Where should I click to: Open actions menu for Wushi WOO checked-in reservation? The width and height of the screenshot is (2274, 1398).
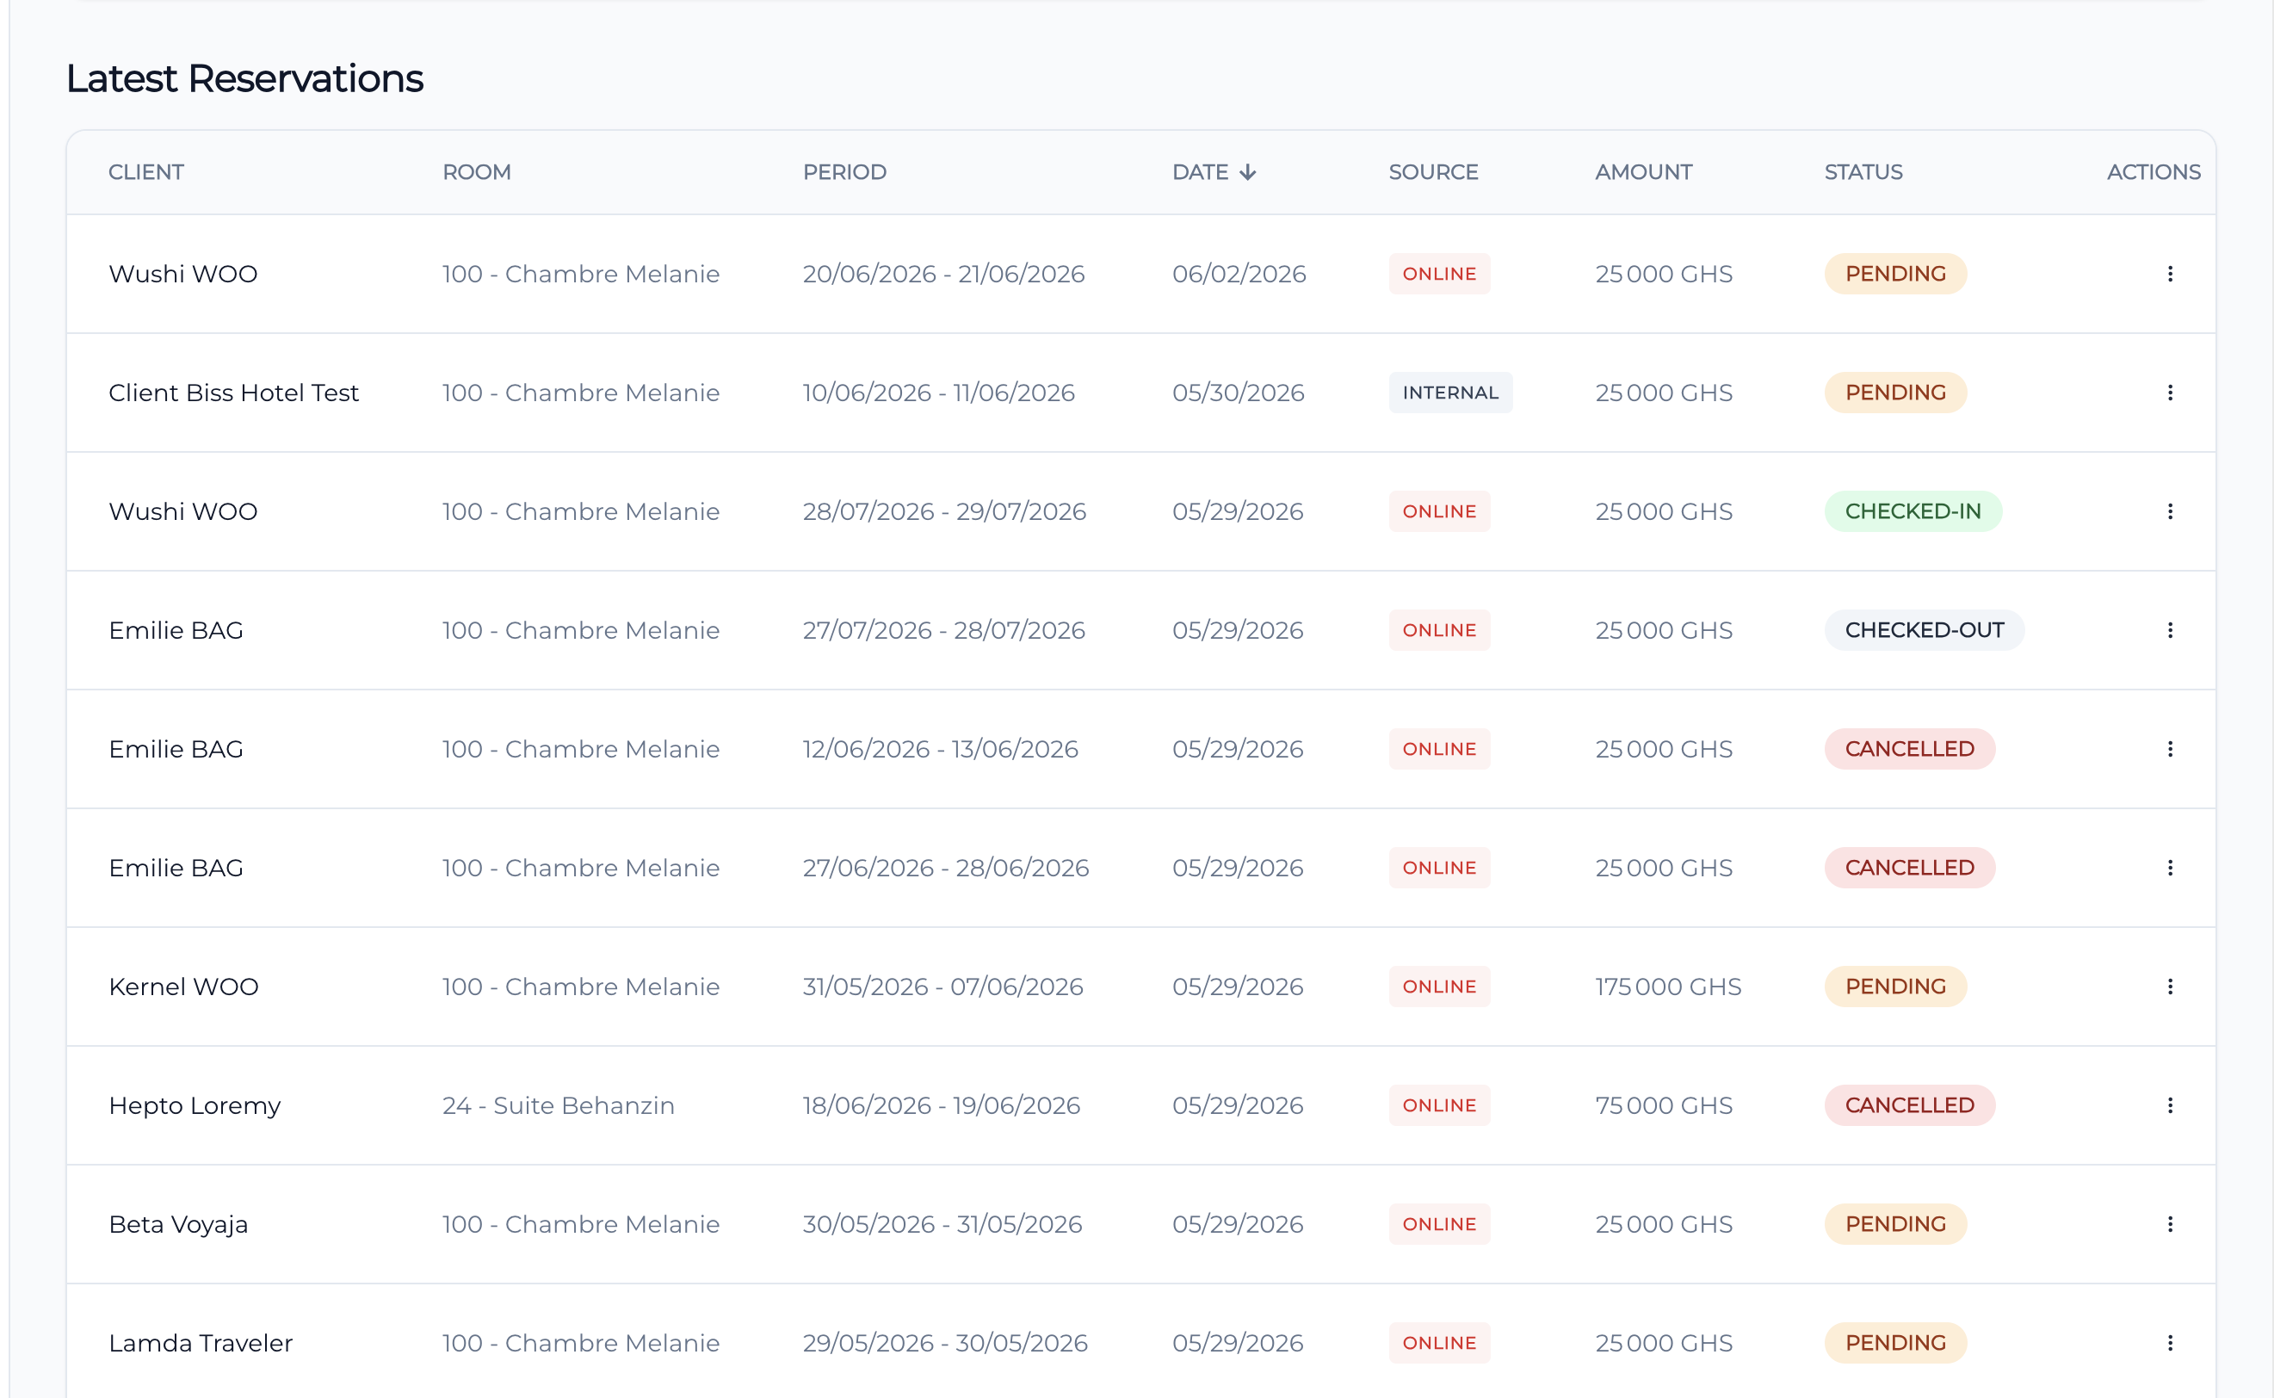point(2170,511)
